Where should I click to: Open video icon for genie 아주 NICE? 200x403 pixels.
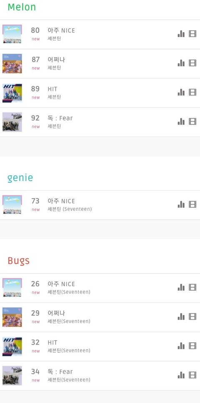tap(192, 204)
